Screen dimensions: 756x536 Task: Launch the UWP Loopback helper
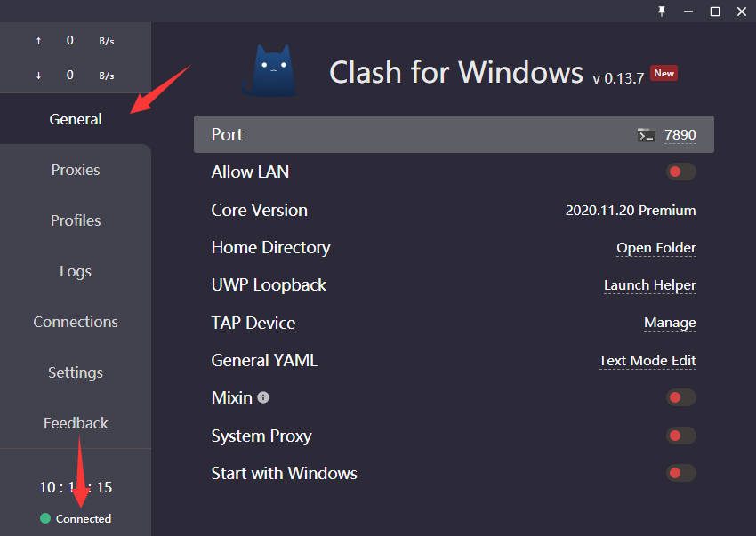650,285
